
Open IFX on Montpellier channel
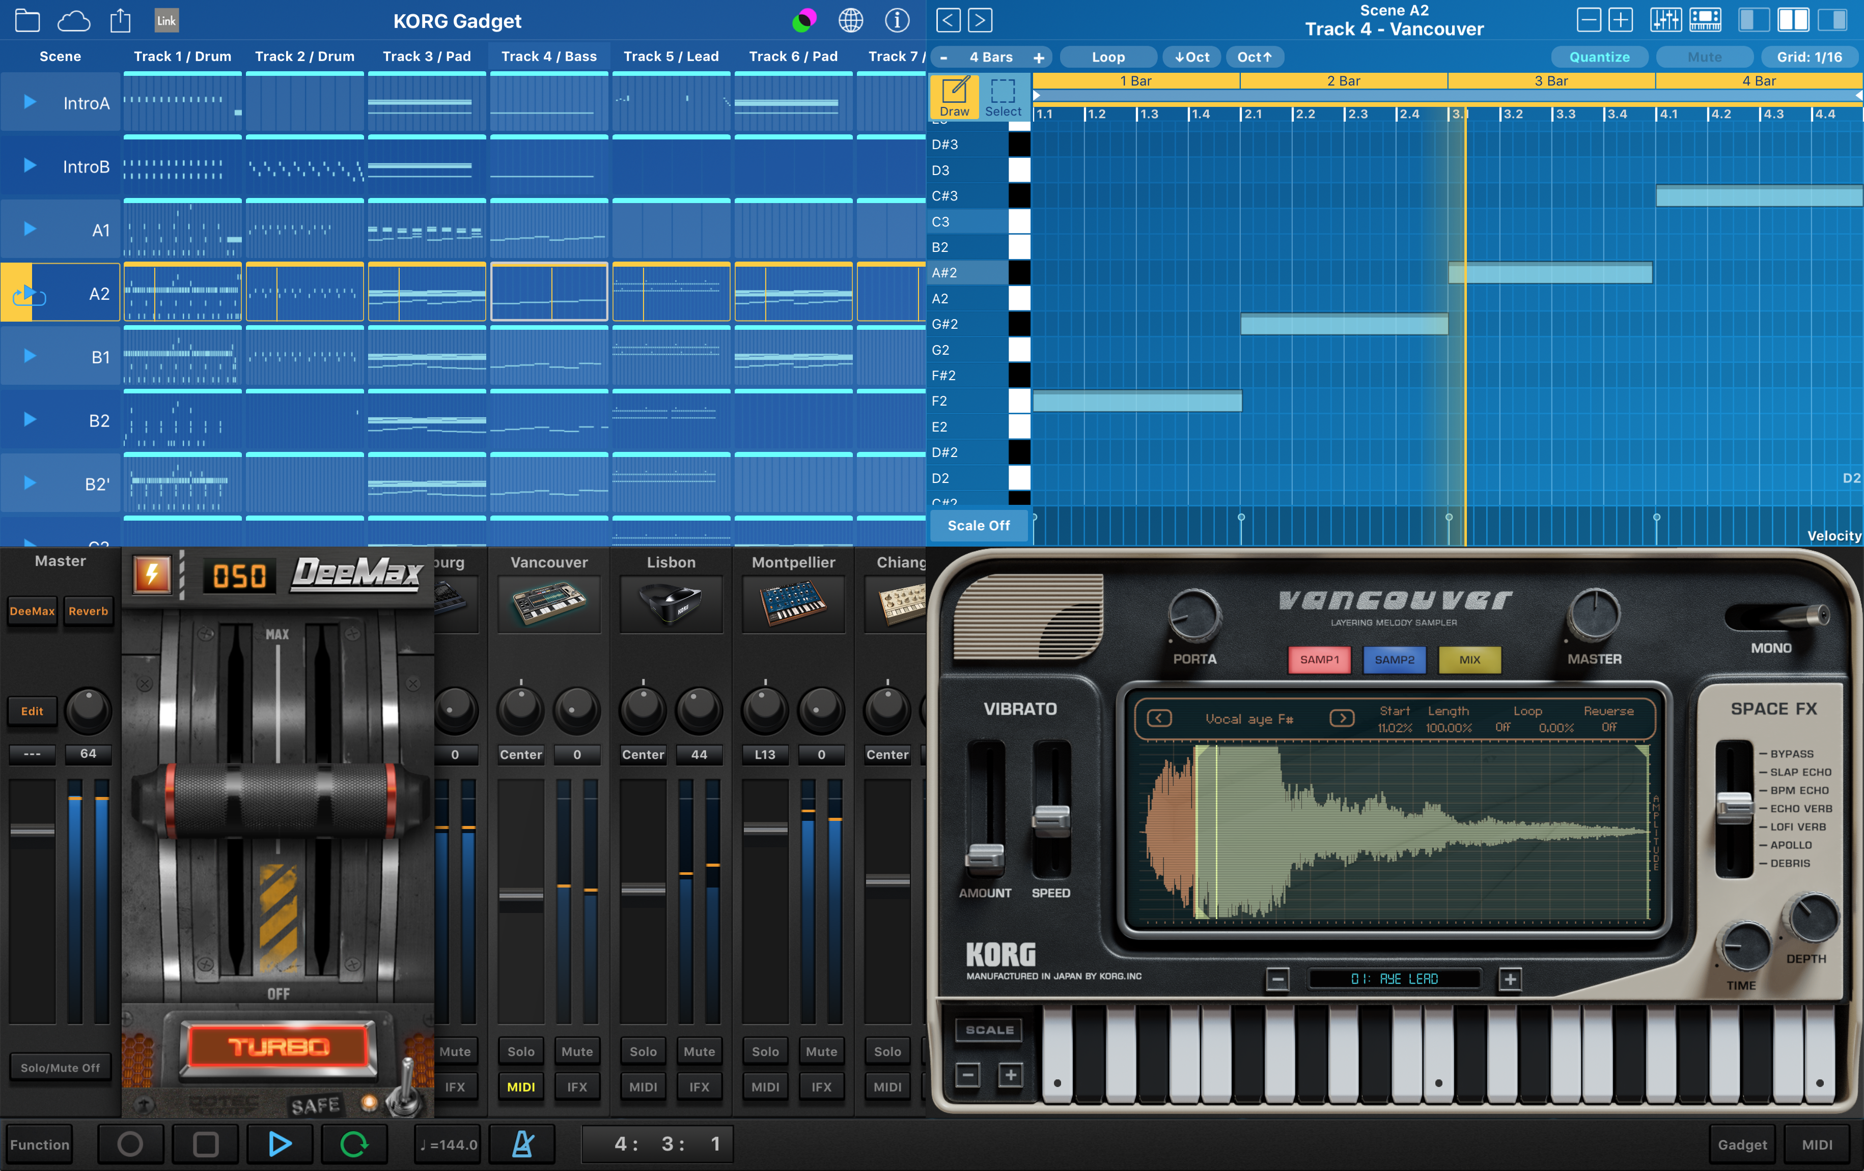821,1088
